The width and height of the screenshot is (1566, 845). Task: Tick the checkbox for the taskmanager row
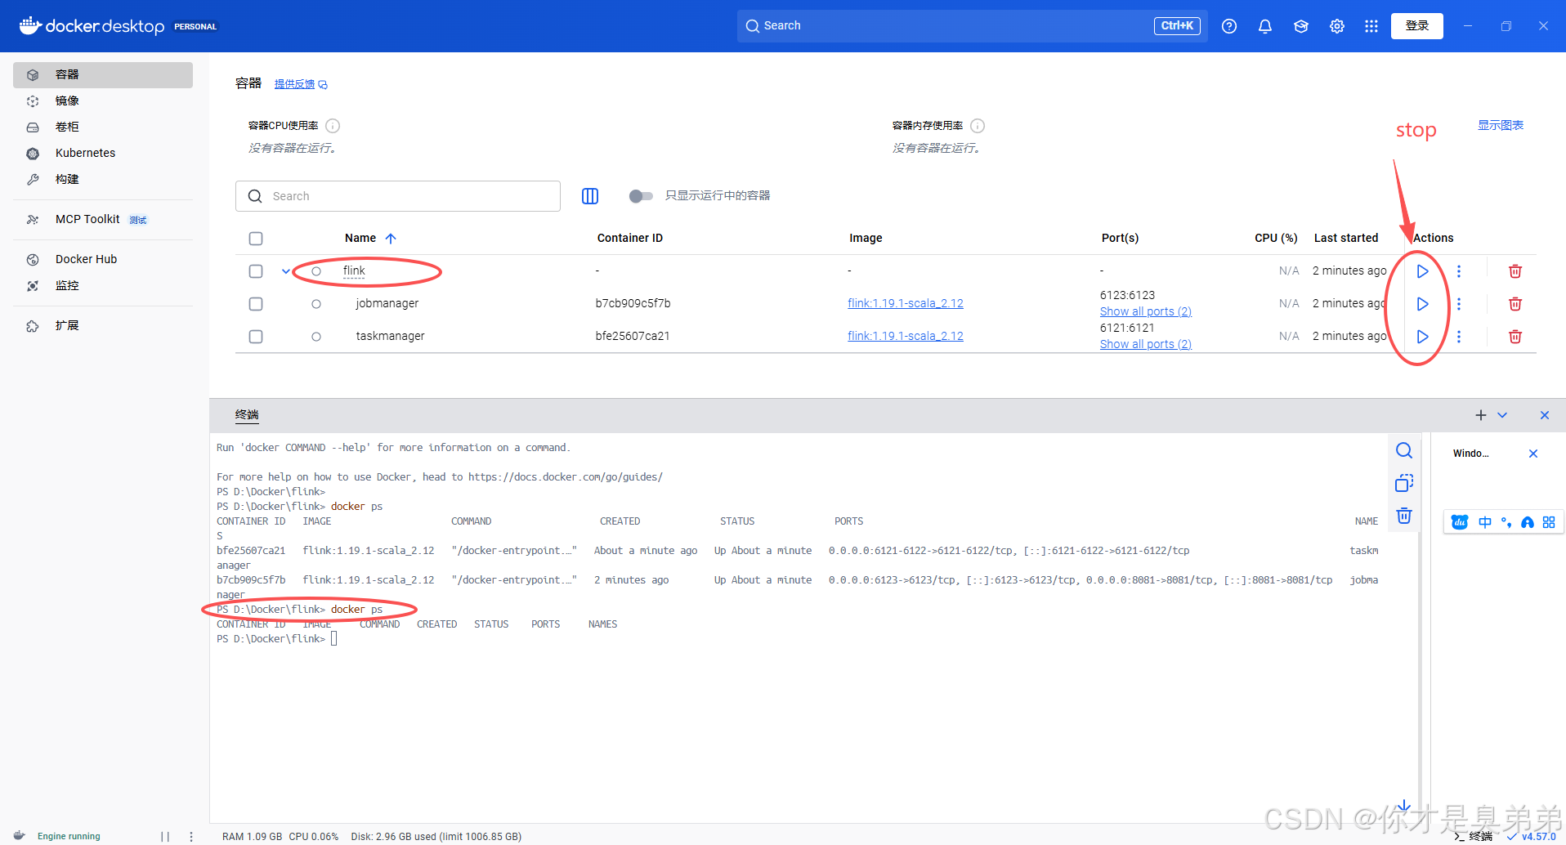tap(256, 337)
